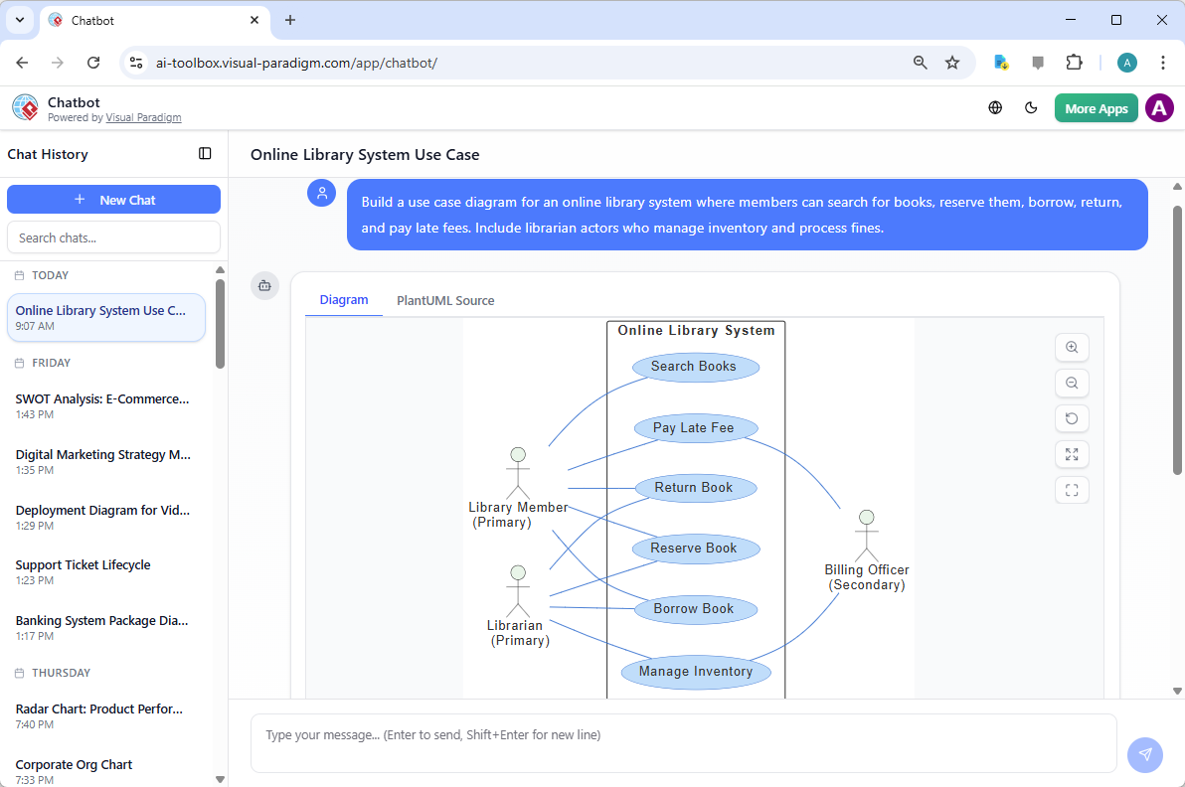This screenshot has width=1185, height=787.
Task: Toggle the browser bookmark star
Action: pyautogui.click(x=952, y=62)
